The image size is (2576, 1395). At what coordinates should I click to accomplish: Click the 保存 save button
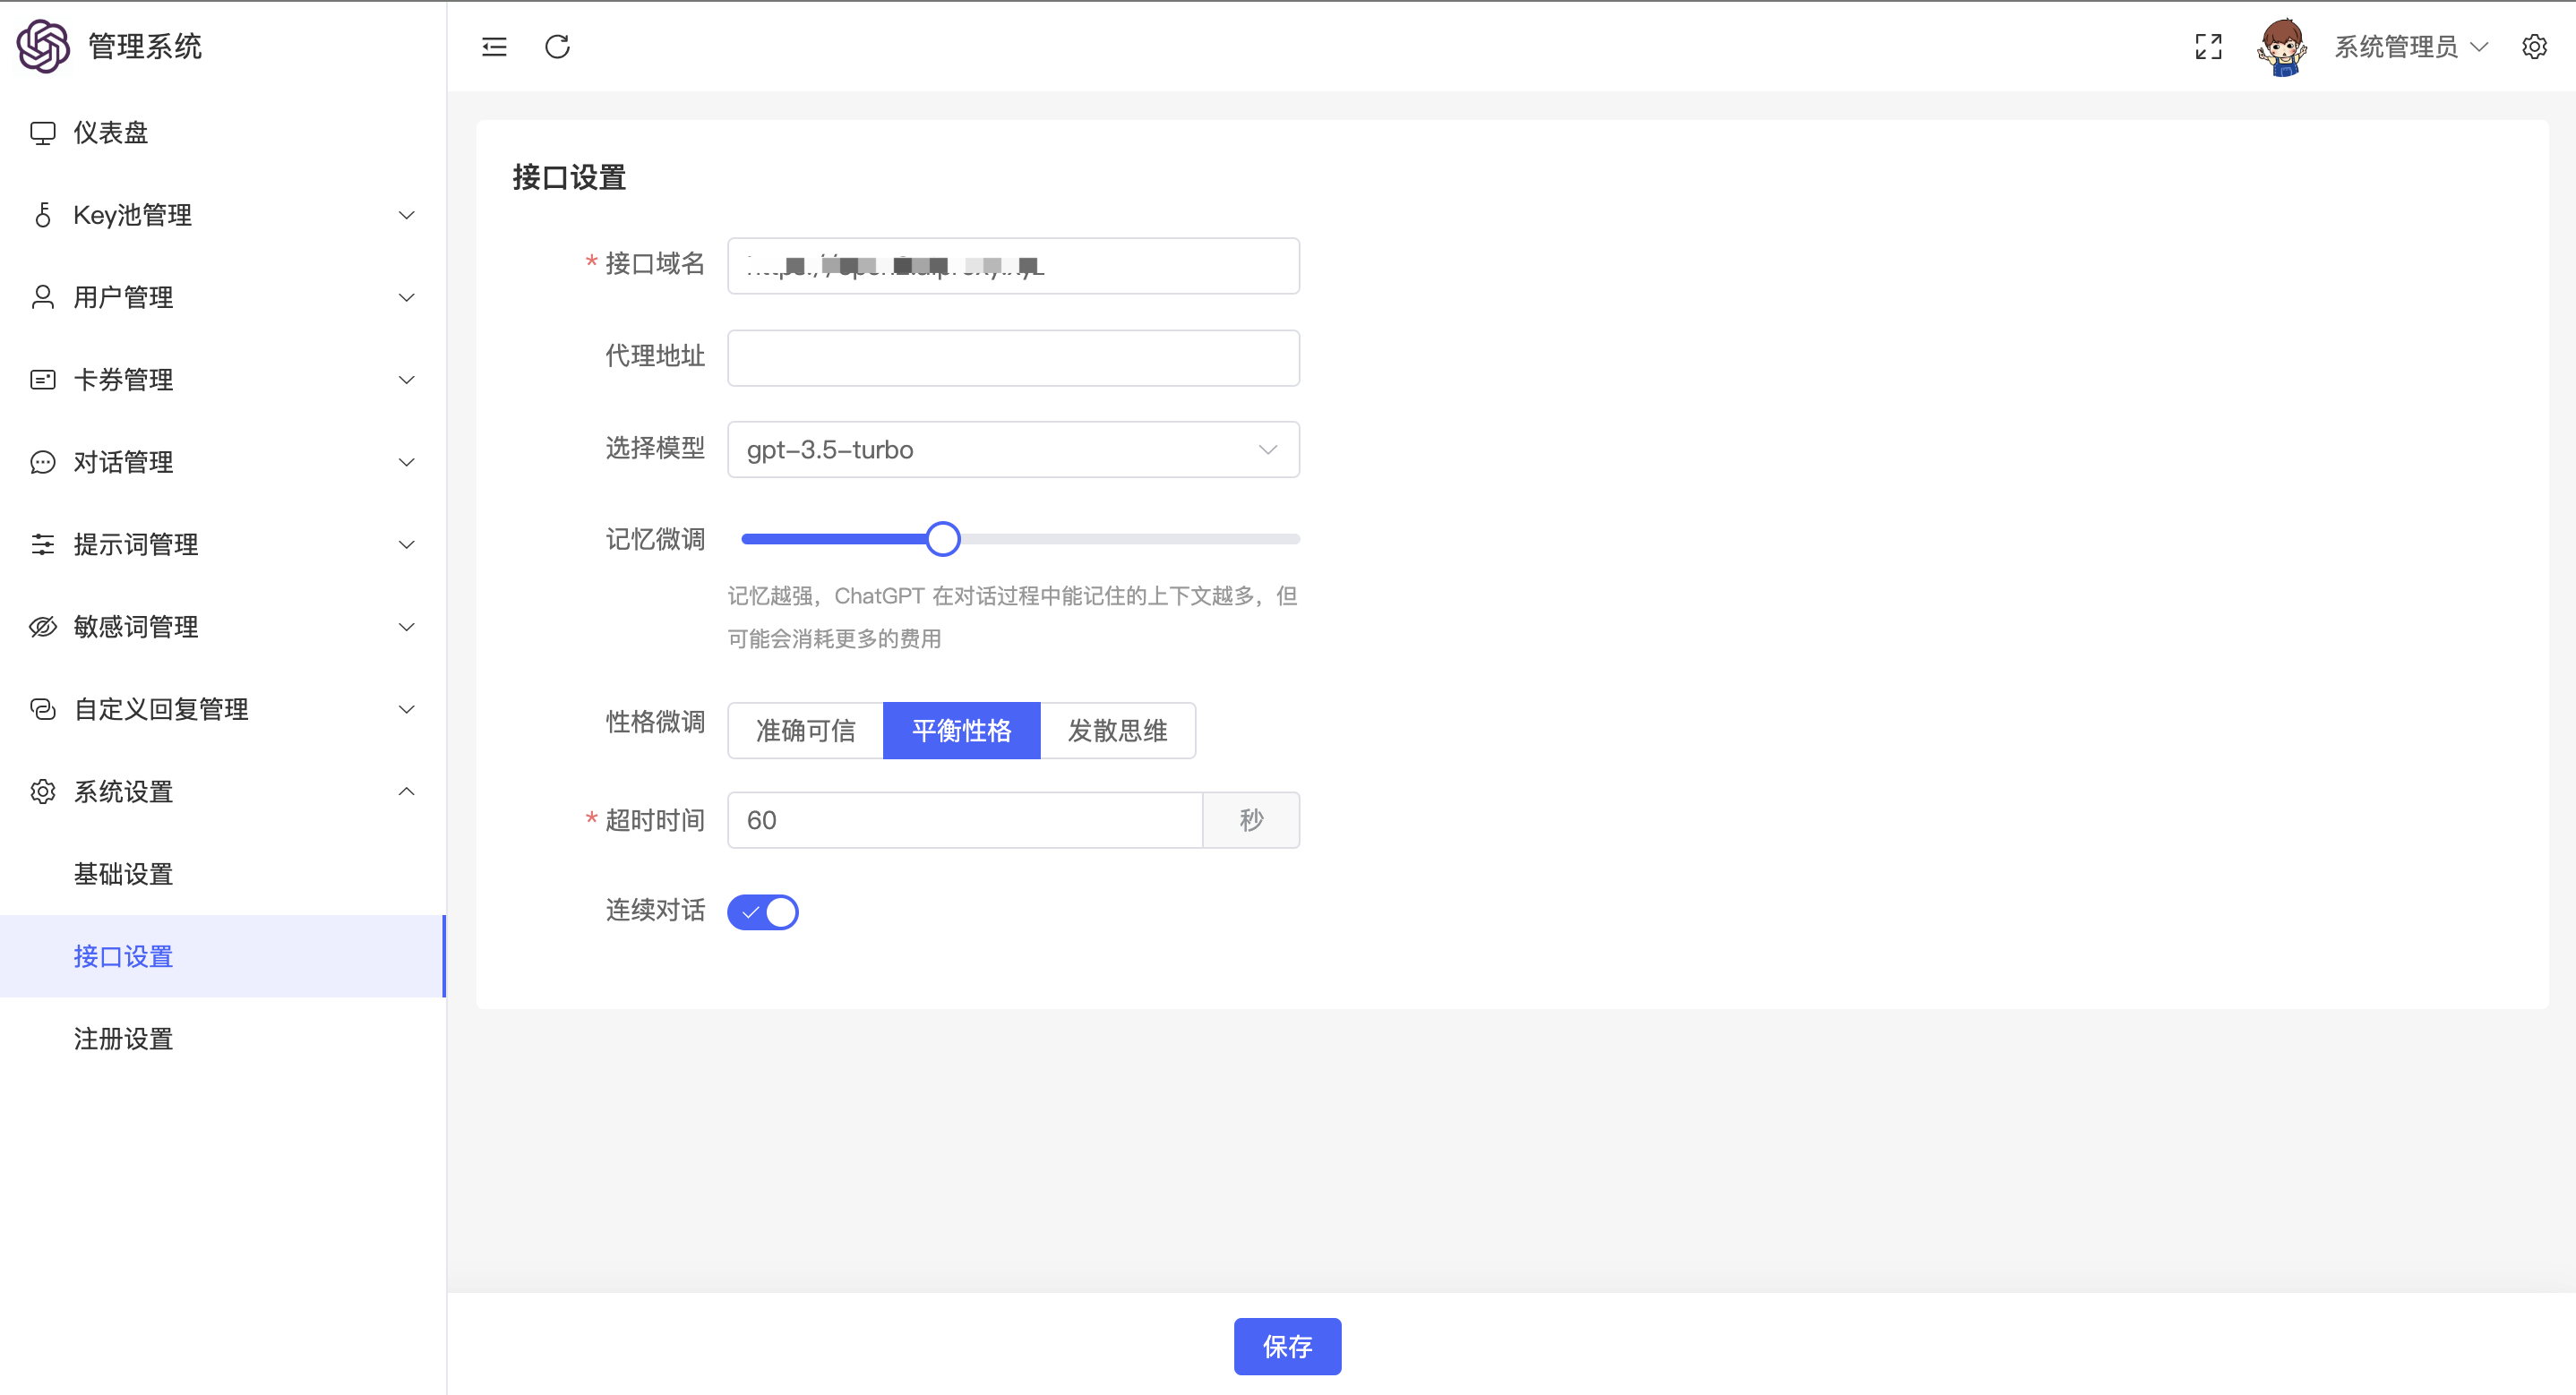1287,1347
